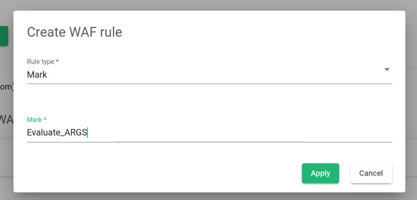The image size is (417, 200).
Task: Click the green 'Mark *' field label
Action: click(37, 120)
